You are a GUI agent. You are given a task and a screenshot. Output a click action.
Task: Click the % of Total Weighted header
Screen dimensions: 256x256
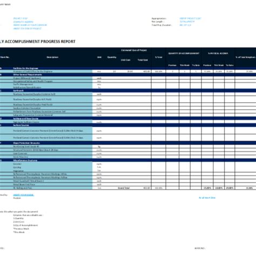(x=246, y=57)
